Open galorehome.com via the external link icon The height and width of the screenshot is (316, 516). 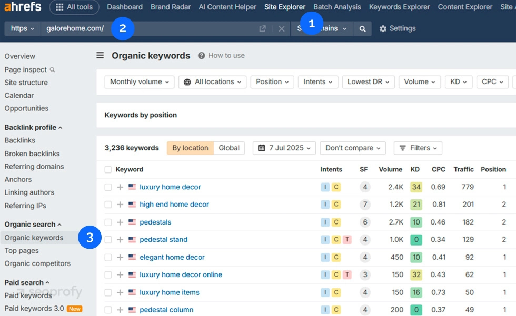pyautogui.click(x=262, y=28)
